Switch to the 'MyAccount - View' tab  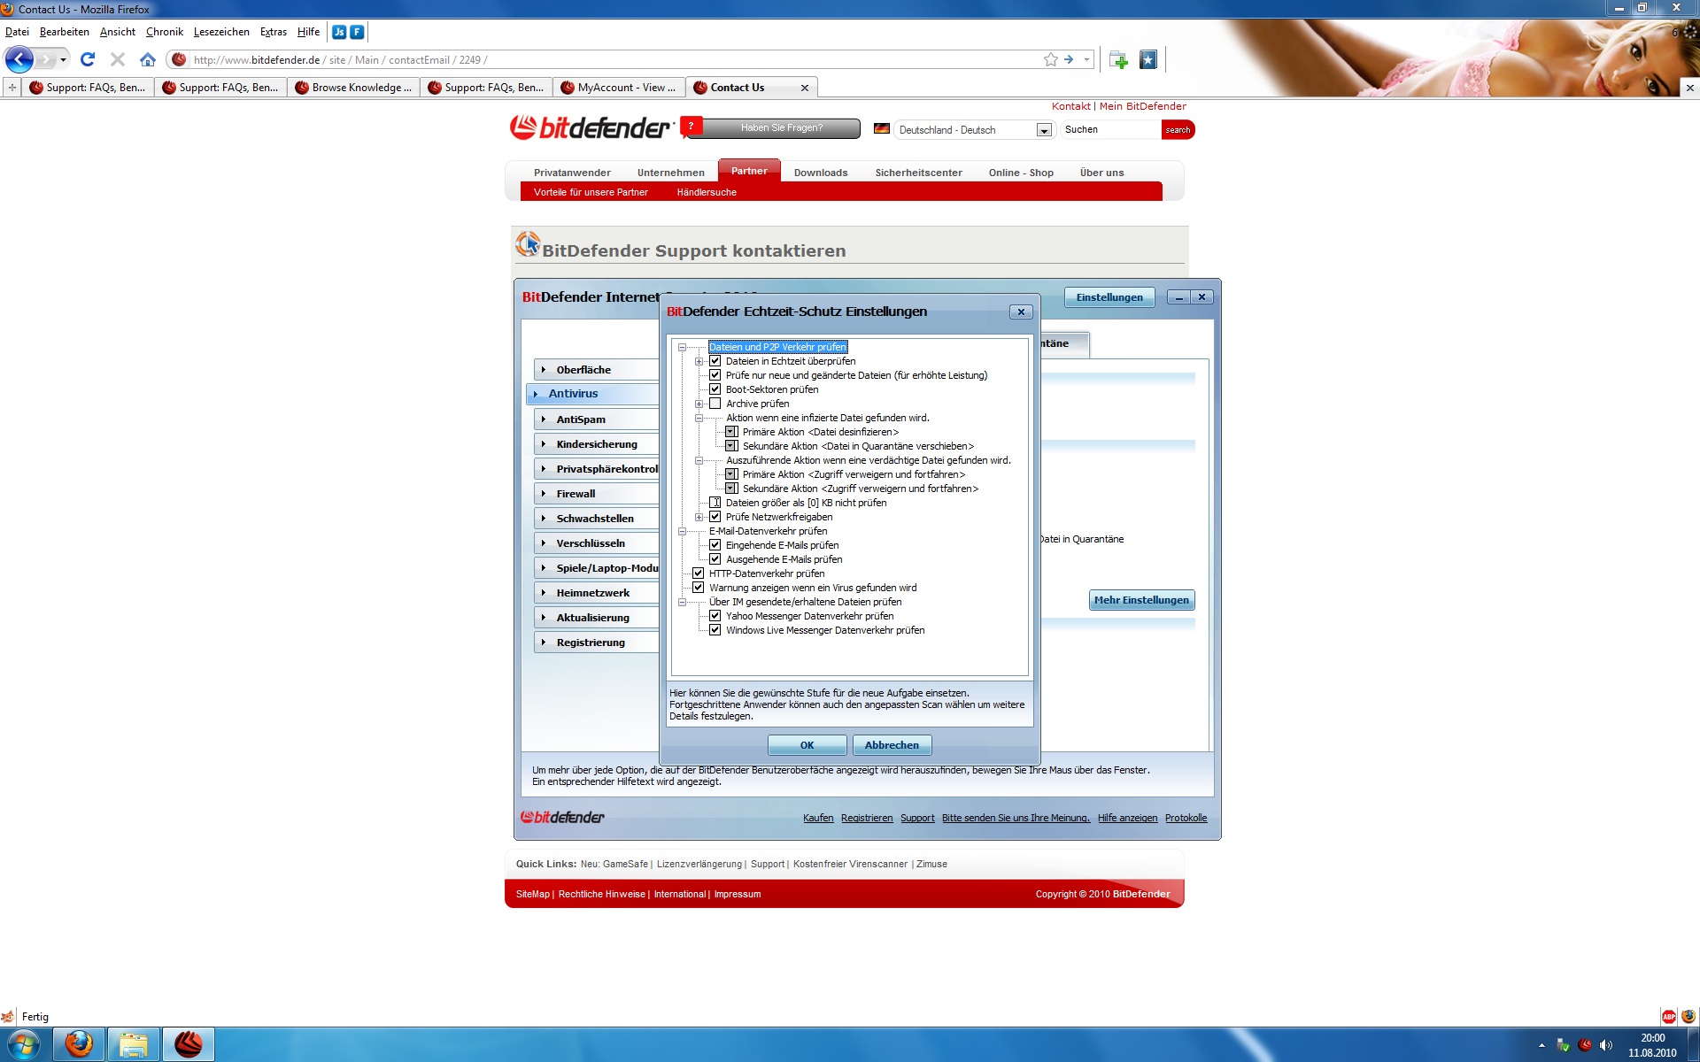pos(618,88)
